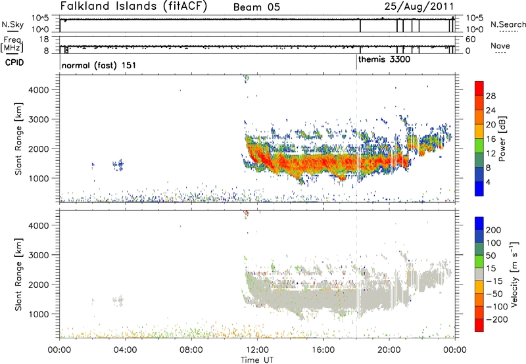Click the blue bottom of Power color bar

479,189
